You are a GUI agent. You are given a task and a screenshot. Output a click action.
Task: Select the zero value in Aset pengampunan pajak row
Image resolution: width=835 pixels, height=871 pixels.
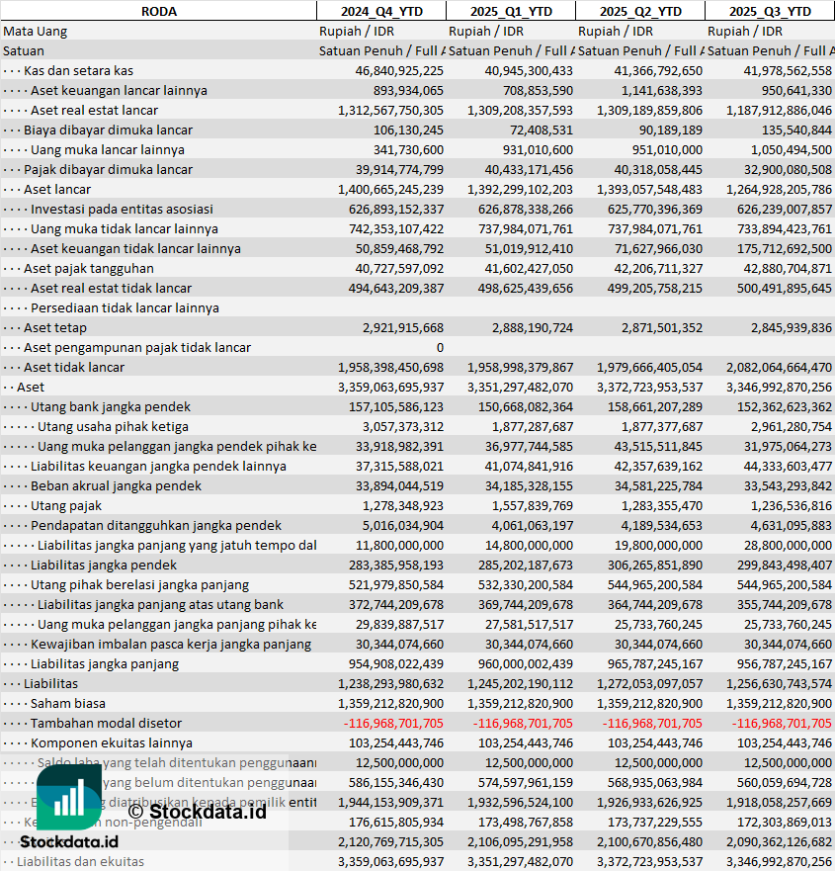[438, 347]
